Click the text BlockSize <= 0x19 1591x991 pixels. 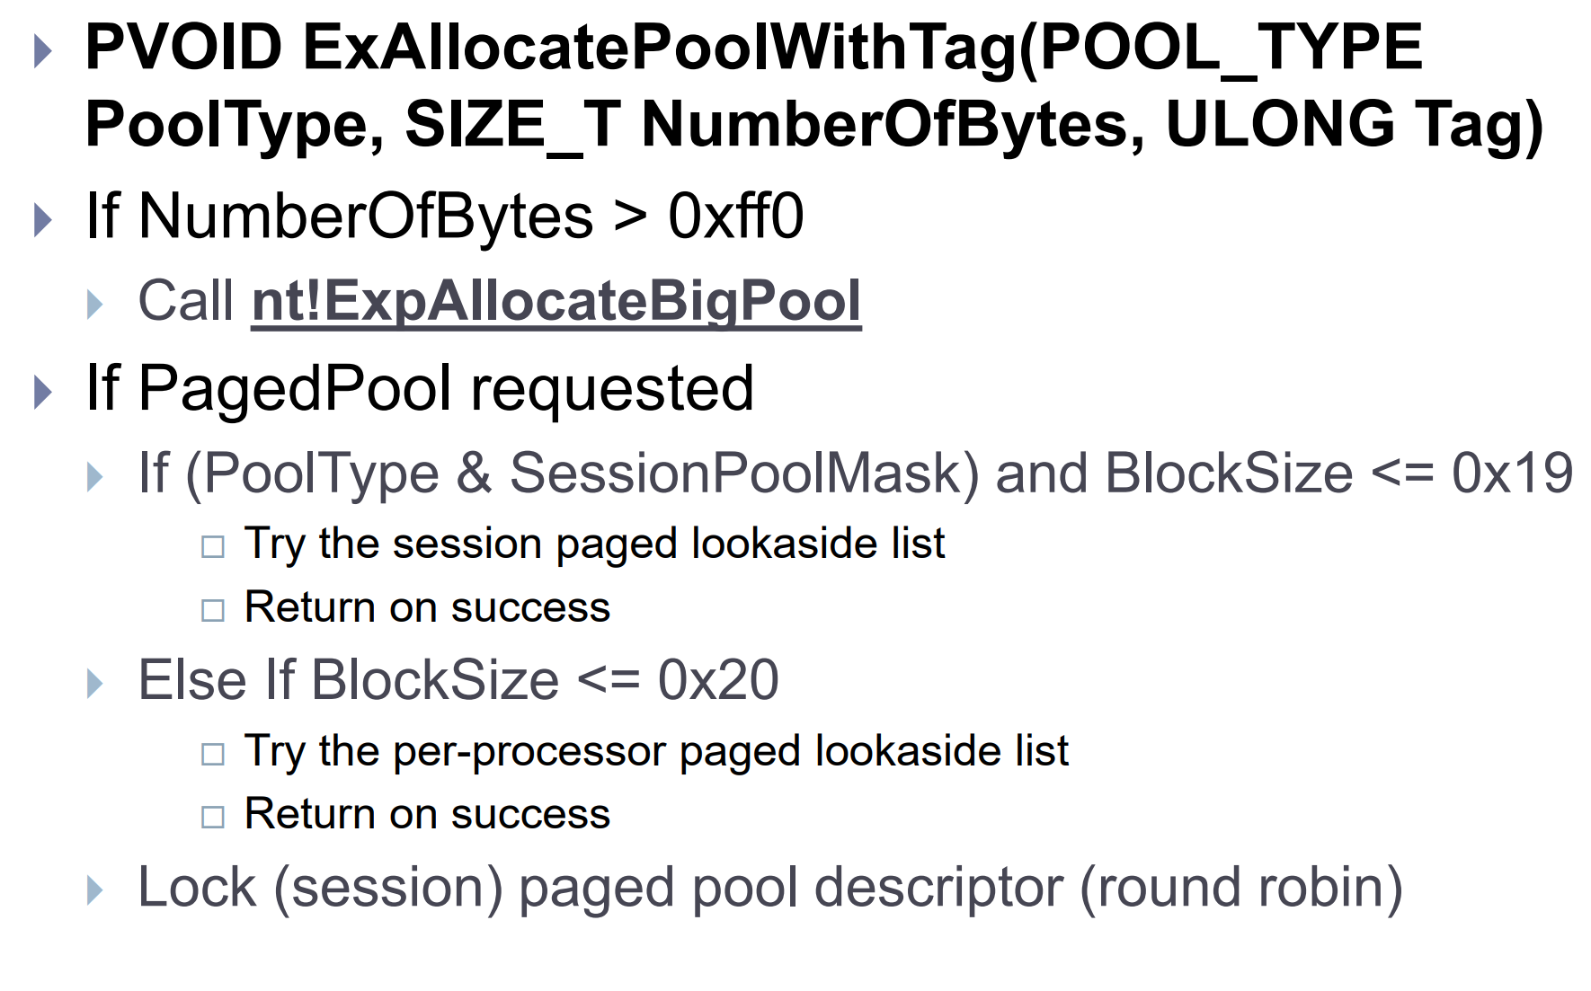1339,473
